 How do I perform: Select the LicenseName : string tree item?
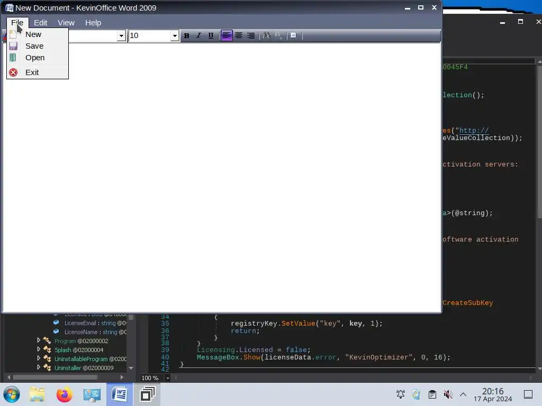[95, 332]
